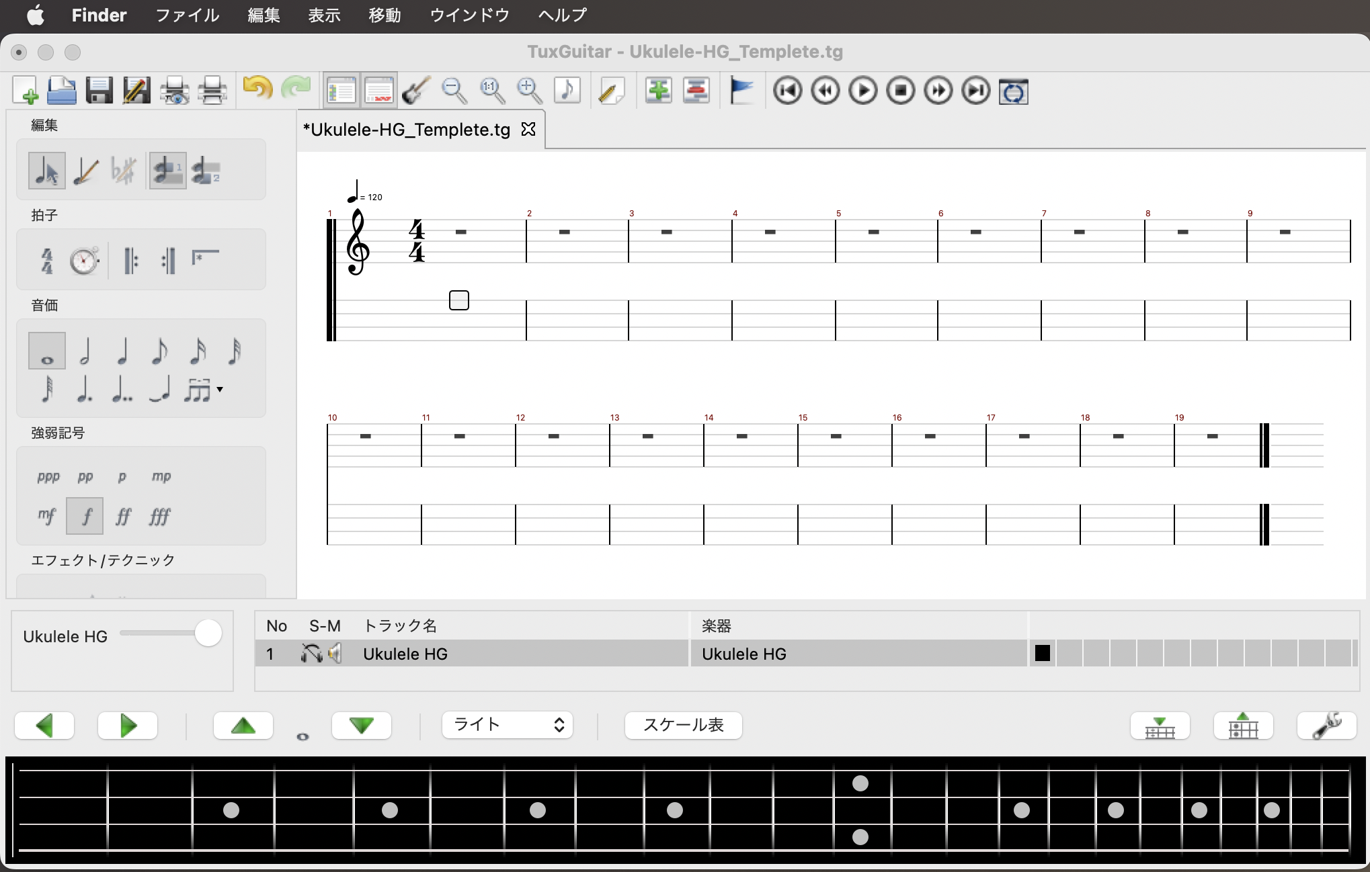Toggle voice 2 selection button
1370x872 pixels.
pyautogui.click(x=205, y=171)
